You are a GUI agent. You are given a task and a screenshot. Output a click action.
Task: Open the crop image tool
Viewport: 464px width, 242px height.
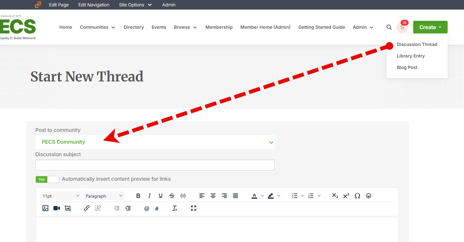point(68,208)
